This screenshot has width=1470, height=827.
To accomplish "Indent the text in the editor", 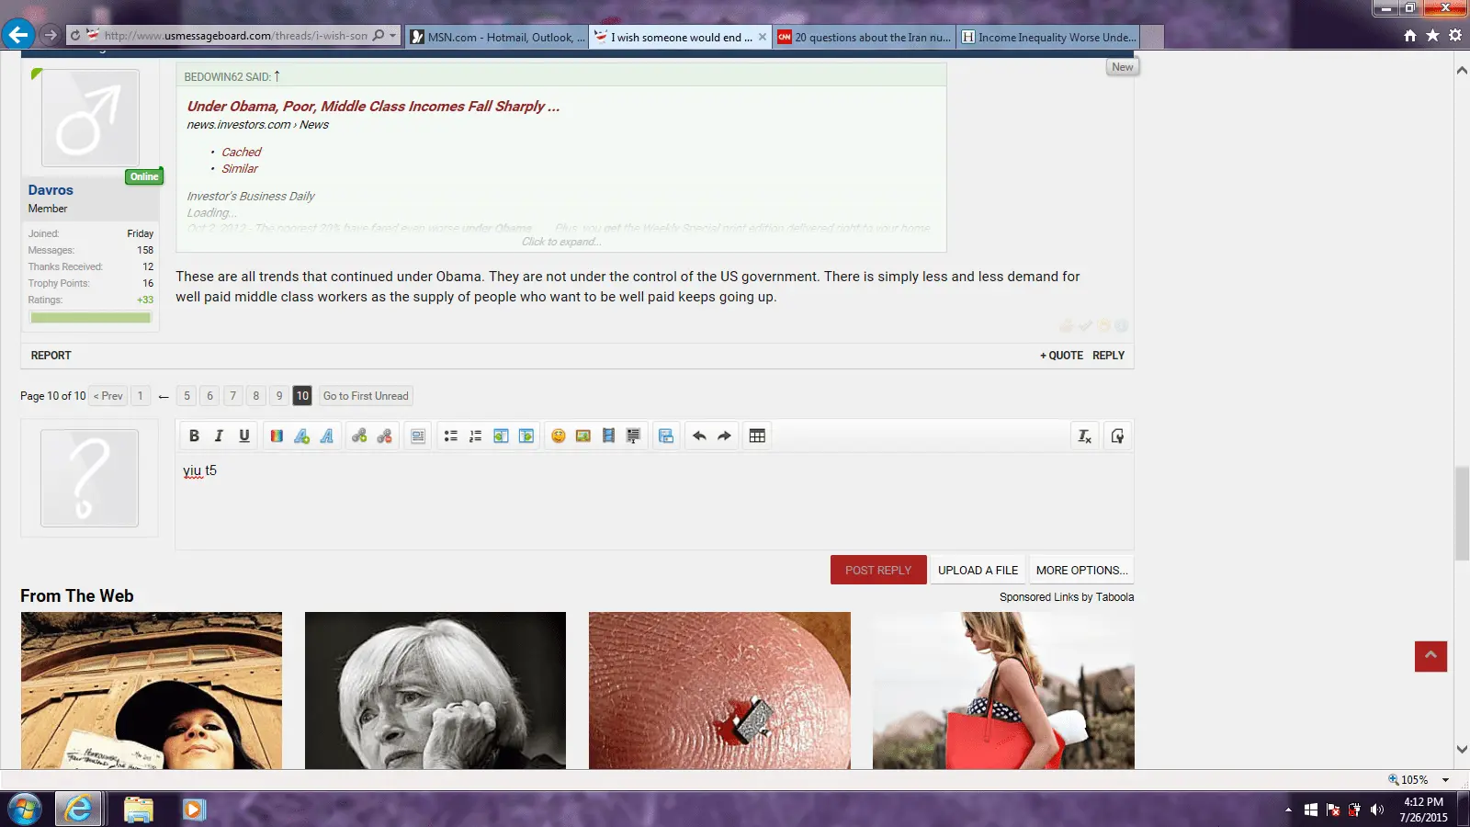I will point(526,436).
